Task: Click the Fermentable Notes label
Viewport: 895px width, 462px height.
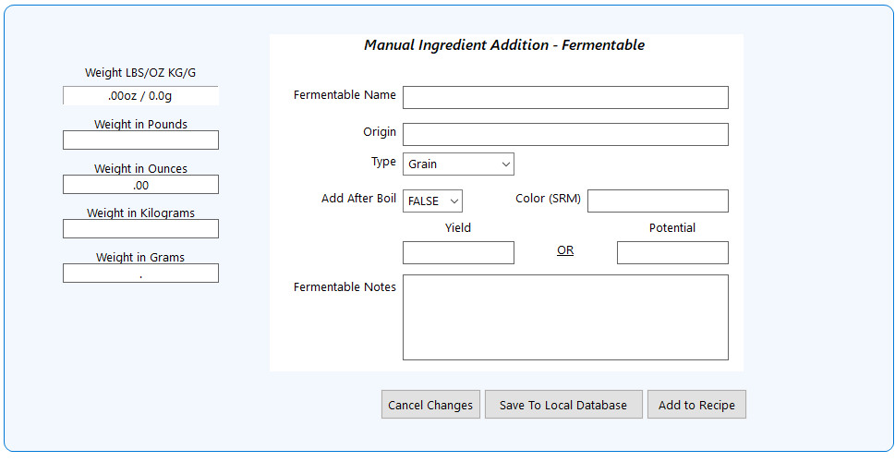Action: coord(345,287)
